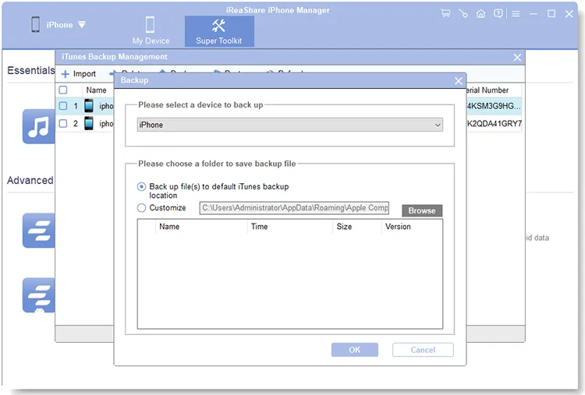Click the phone icon beside iPhone device selector
Screen dimensions: 585x395
pyautogui.click(x=35, y=25)
